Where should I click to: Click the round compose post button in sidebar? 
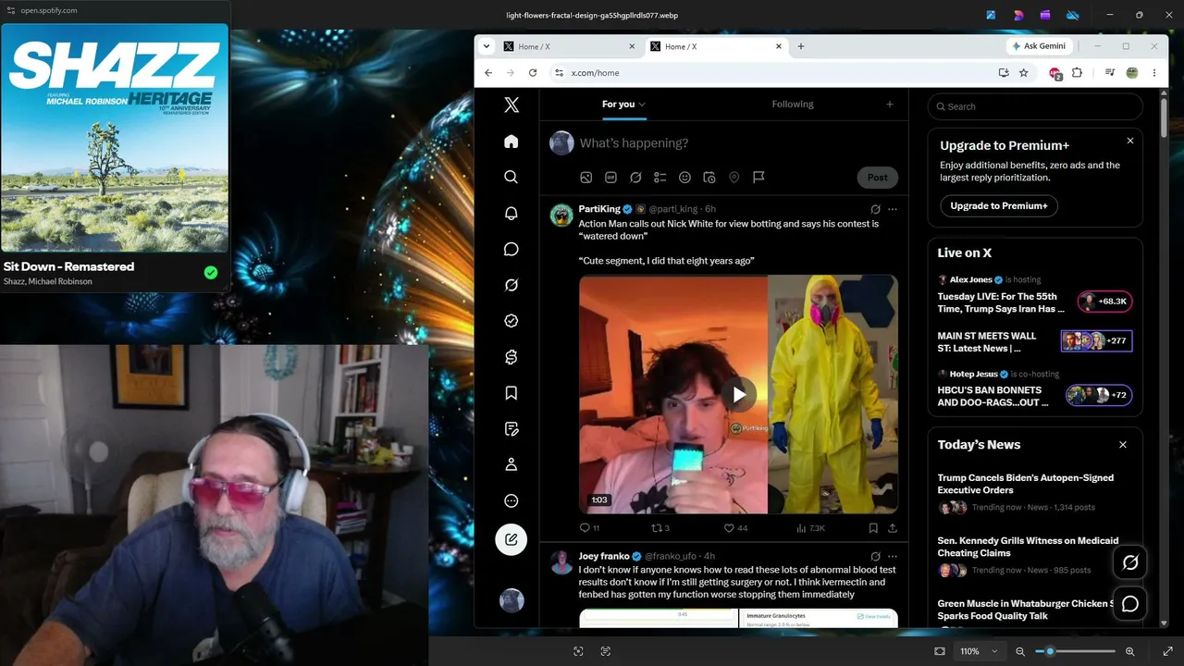tap(512, 539)
